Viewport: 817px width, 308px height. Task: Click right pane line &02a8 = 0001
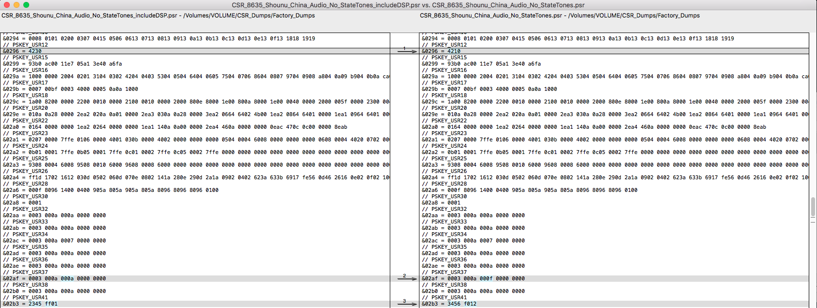tap(441, 203)
